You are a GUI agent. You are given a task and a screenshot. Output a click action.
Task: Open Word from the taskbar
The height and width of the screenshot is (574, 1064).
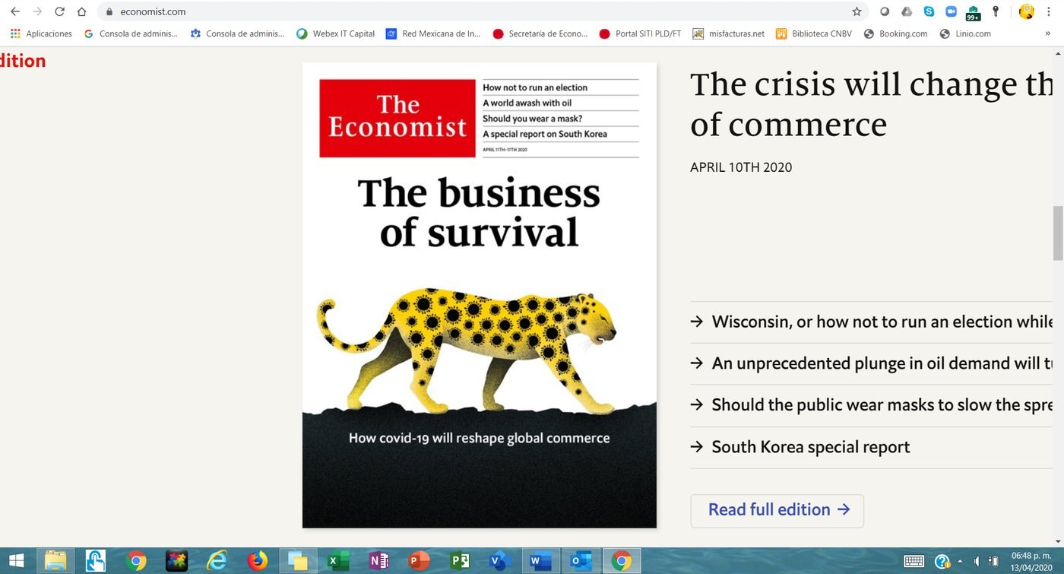click(540, 561)
